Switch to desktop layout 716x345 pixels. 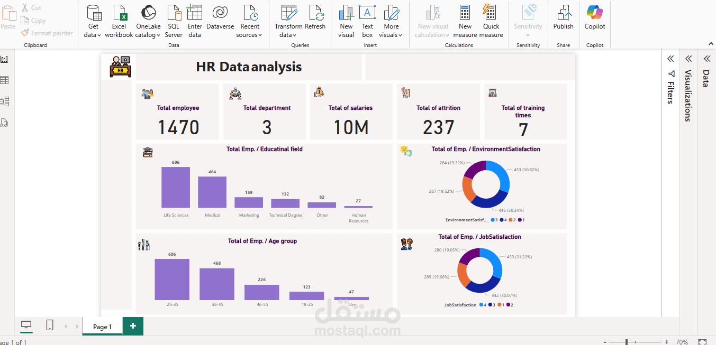26,325
